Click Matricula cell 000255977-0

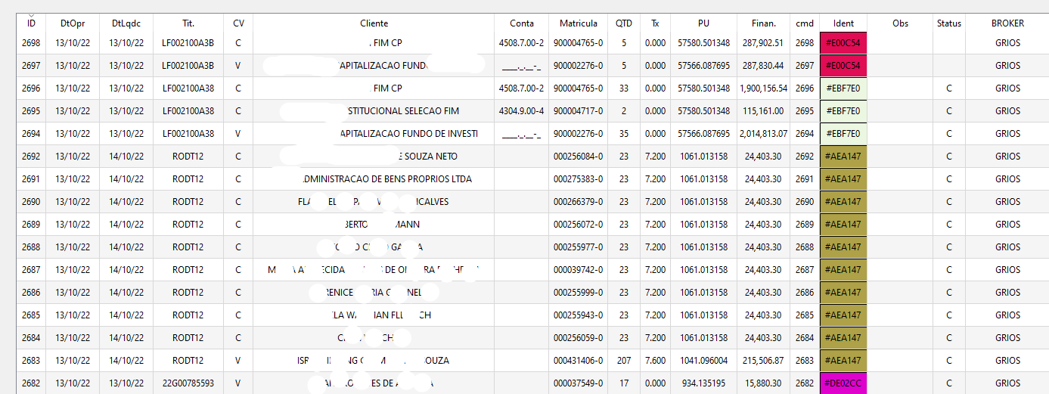coord(579,247)
